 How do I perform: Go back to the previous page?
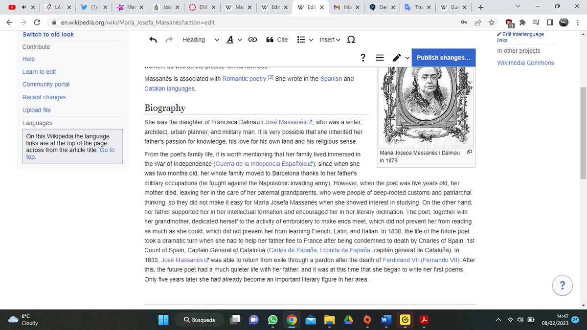pos(10,22)
